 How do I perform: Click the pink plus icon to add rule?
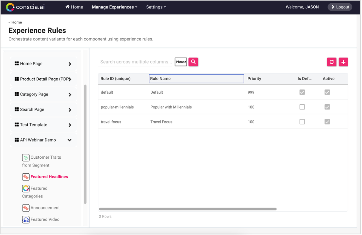tap(343, 62)
